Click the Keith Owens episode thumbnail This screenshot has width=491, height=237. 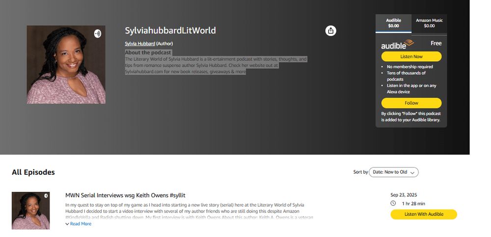point(30,211)
